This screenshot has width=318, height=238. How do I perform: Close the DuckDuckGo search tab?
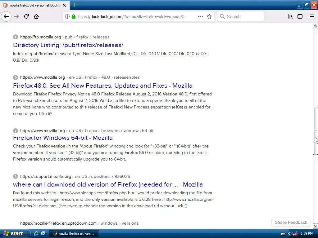[64, 5]
